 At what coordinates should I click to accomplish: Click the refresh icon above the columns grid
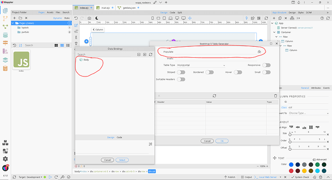(214, 96)
